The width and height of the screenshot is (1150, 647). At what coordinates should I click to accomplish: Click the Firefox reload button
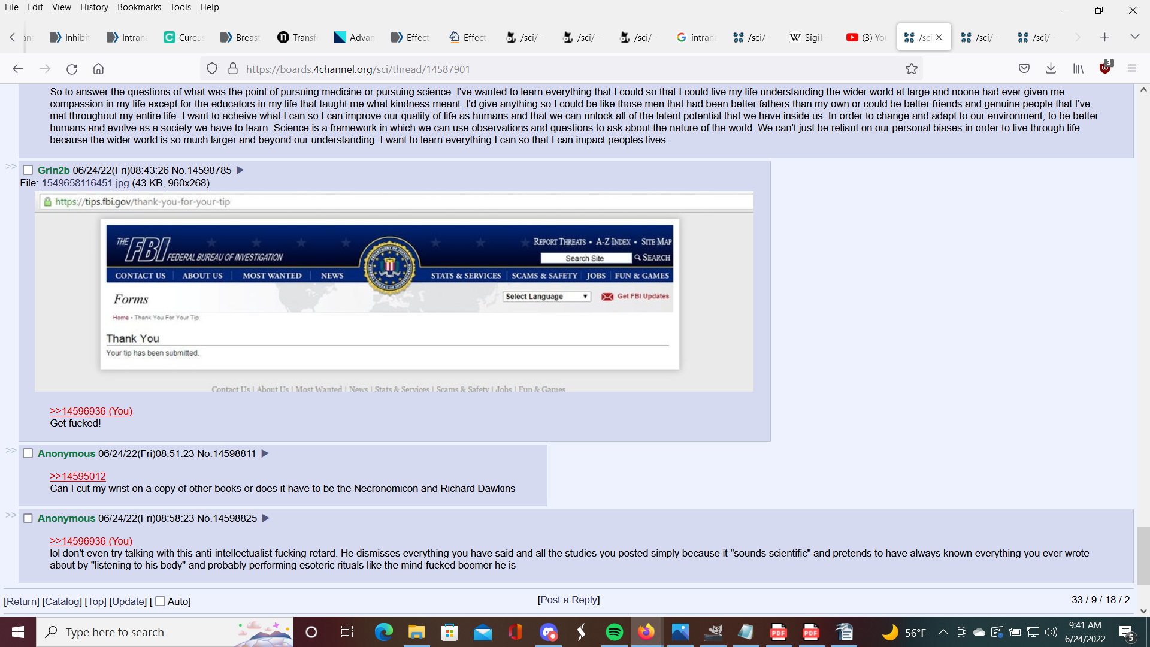pos(72,69)
